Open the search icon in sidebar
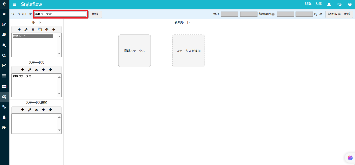Image resolution: width=355 pixels, height=165 pixels. click(x=4, y=55)
